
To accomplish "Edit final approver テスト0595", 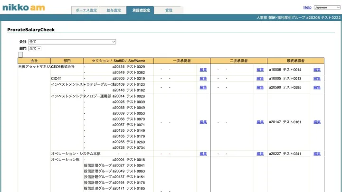I will [x=317, y=87].
